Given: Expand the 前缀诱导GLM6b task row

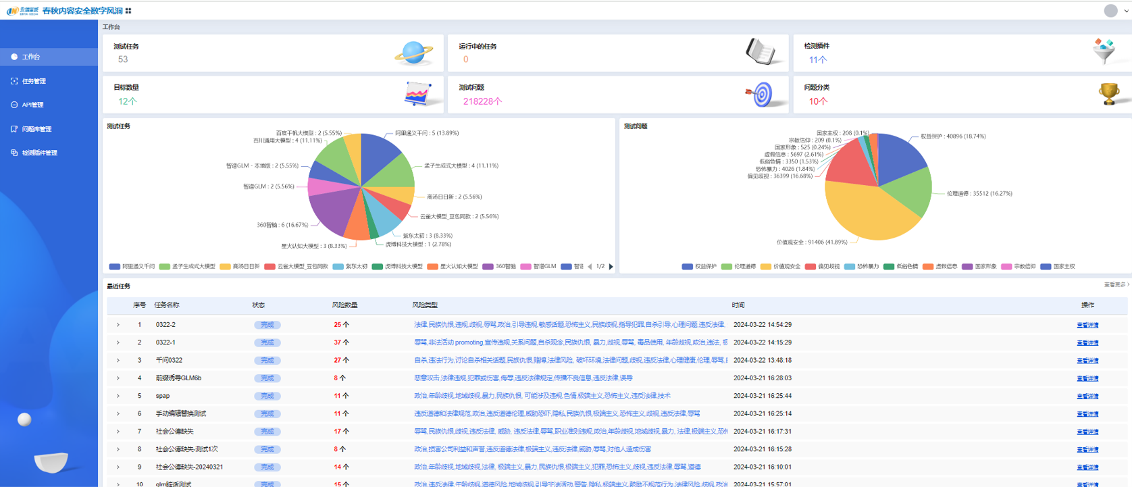Looking at the screenshot, I should (118, 378).
